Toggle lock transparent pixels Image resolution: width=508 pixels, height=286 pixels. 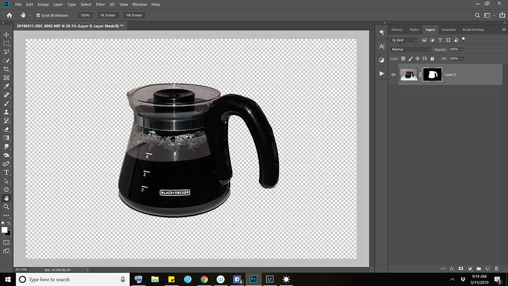[403, 58]
